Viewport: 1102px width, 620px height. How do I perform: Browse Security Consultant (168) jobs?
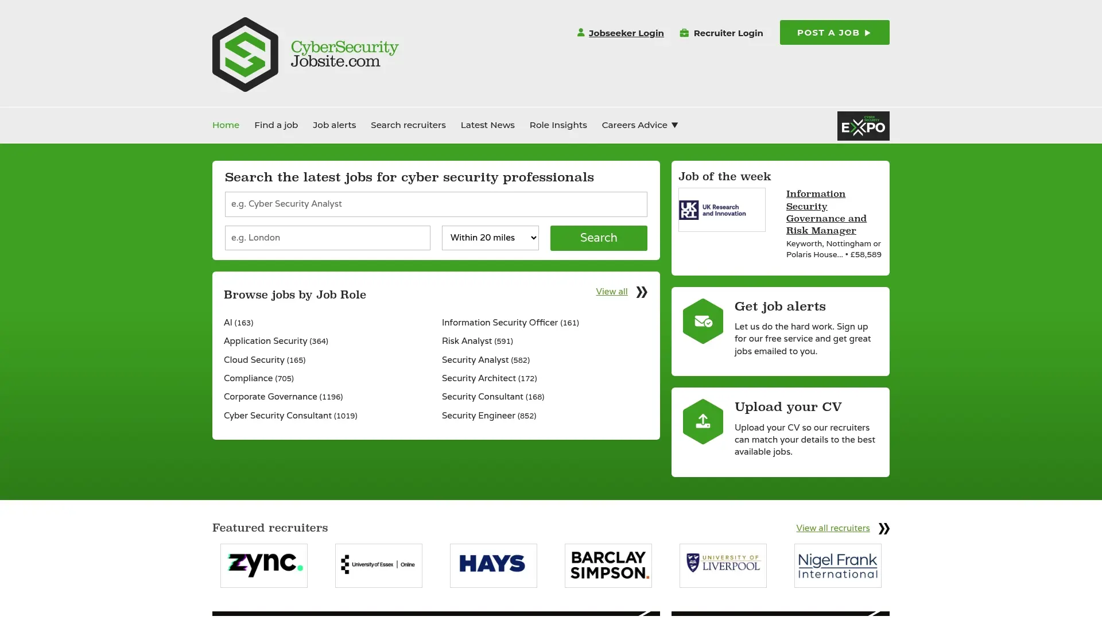[x=493, y=397]
